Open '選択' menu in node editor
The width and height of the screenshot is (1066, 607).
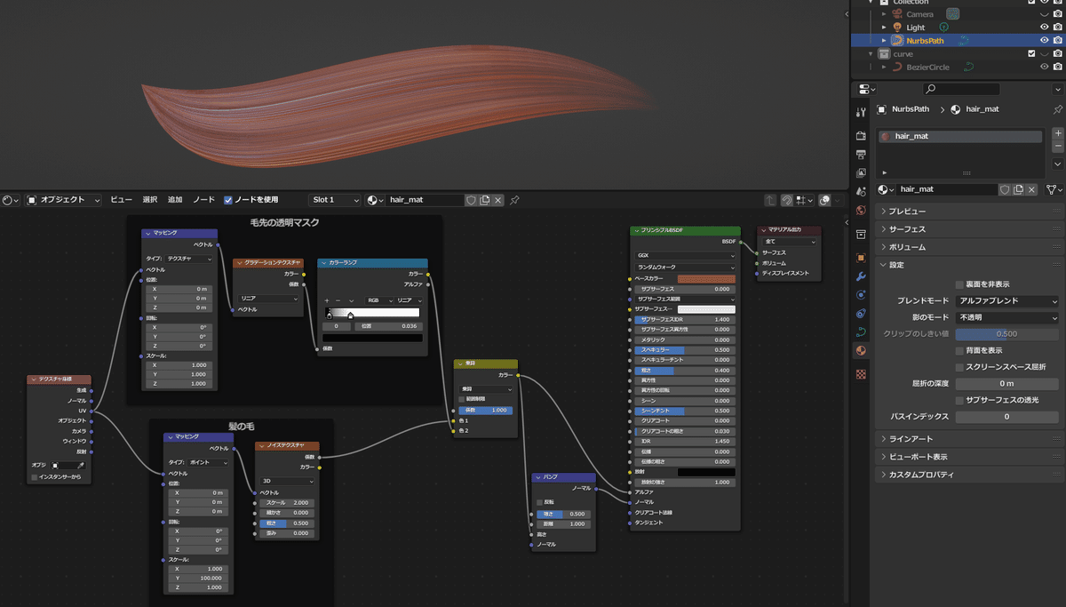point(150,201)
